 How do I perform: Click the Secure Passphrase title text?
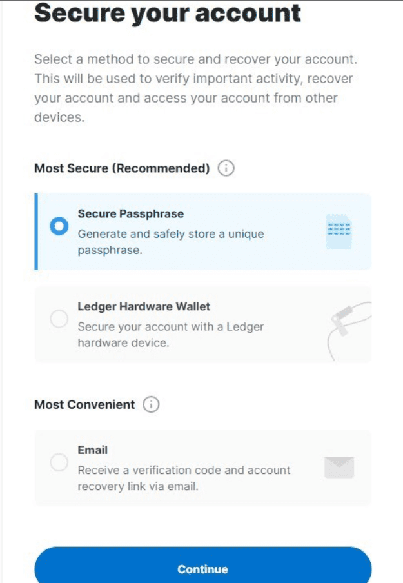click(131, 214)
